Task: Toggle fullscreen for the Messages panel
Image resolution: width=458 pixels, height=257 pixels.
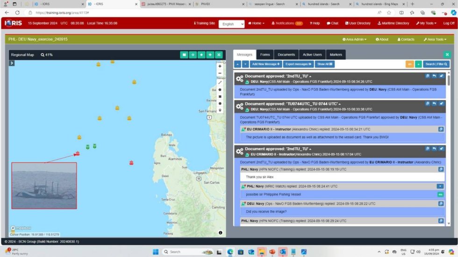Action: (447, 55)
